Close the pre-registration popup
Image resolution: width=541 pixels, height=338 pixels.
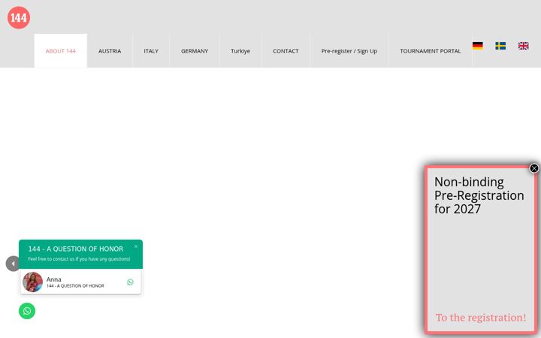[x=533, y=168]
